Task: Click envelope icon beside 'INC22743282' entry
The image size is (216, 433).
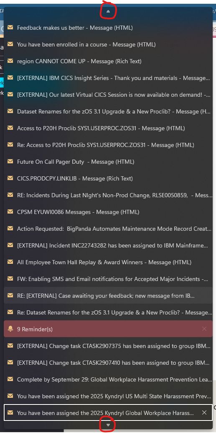Action: [10, 245]
